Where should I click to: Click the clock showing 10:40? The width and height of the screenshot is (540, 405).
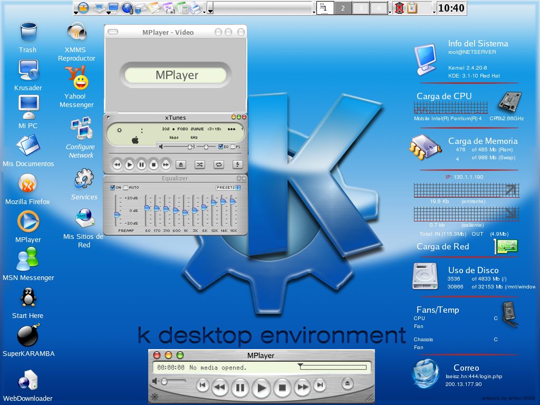point(451,7)
